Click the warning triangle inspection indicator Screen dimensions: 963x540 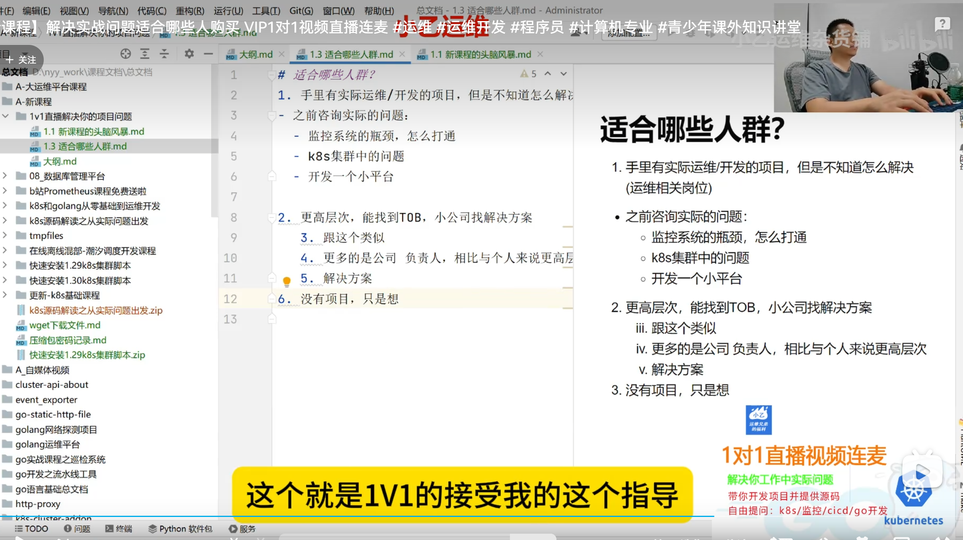point(524,74)
